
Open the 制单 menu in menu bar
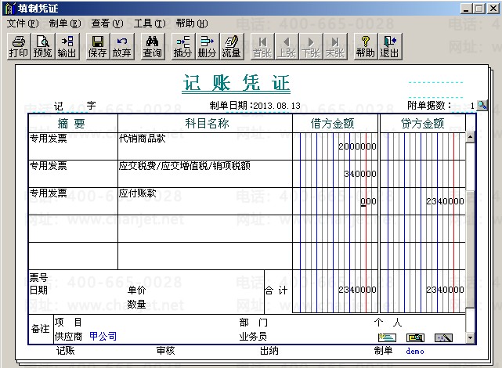(x=64, y=23)
